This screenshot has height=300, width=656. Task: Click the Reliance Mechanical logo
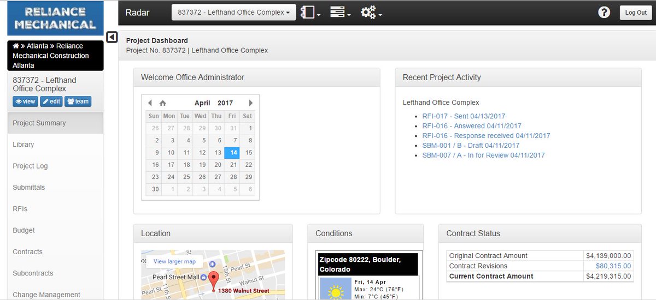55,18
